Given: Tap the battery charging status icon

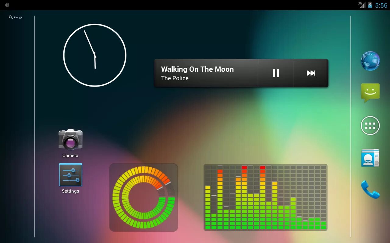Looking at the screenshot, I should pyautogui.click(x=370, y=5).
